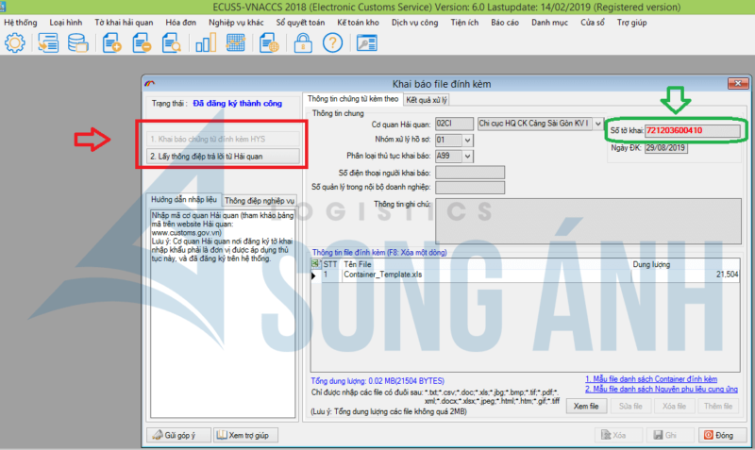Click the question mark help icon
The image size is (755, 450).
coord(331,42)
